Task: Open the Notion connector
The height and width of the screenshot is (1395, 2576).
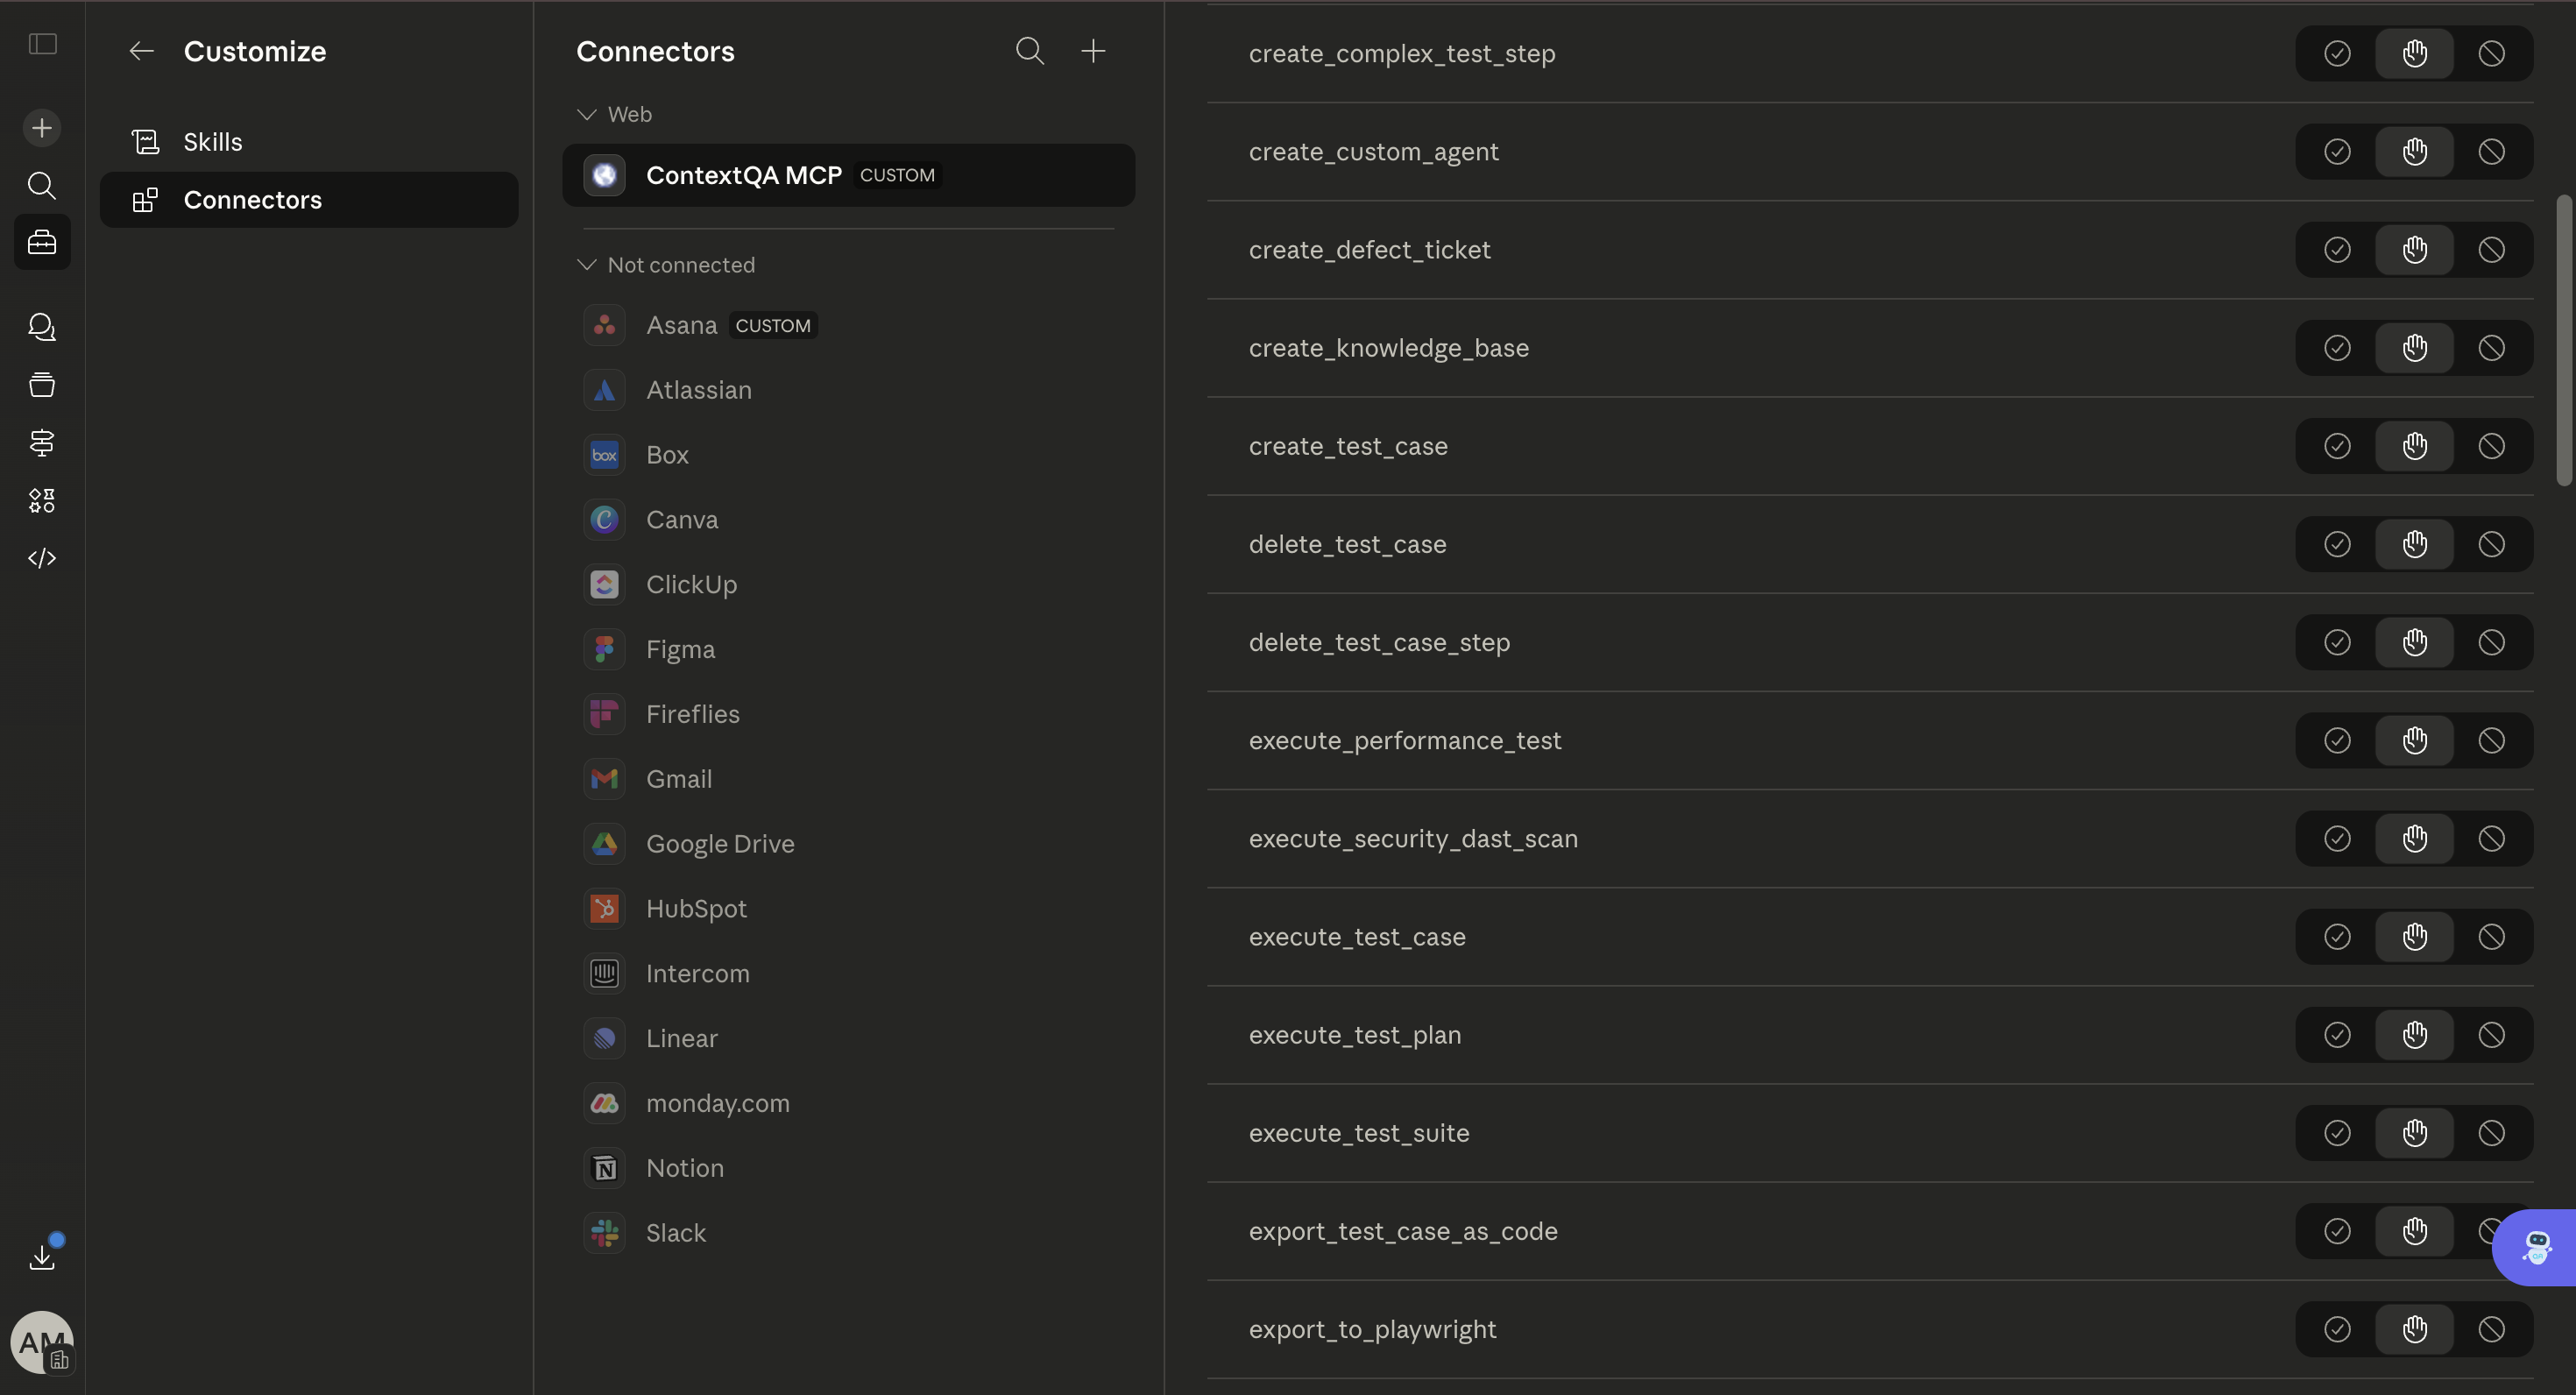Action: click(x=684, y=1168)
